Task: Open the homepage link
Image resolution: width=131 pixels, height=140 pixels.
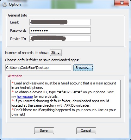Action: [x=25, y=97]
